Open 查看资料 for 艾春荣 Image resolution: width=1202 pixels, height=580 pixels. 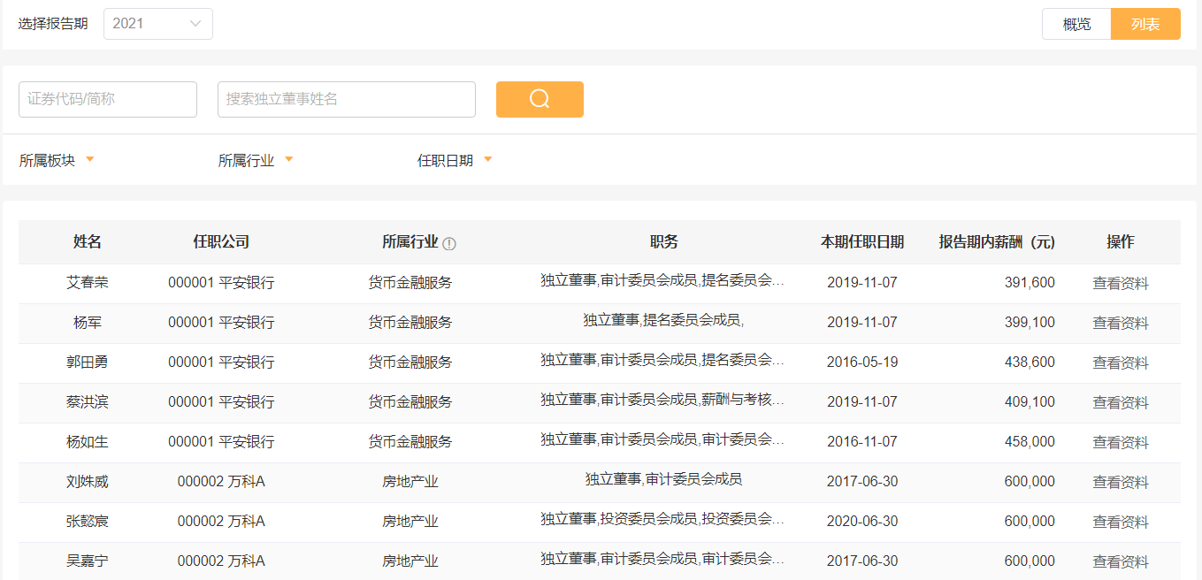(x=1121, y=283)
